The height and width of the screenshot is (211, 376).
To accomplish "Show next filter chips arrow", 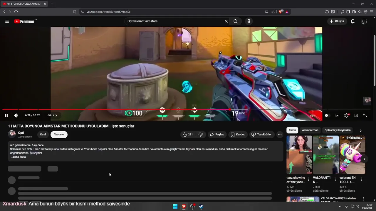I will click(360, 130).
